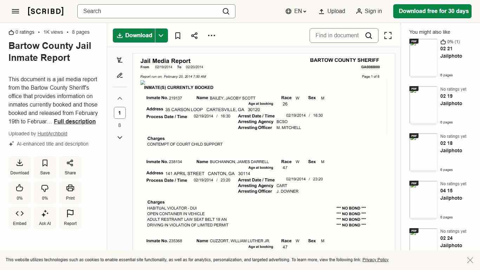
Task: Open the Upload menu item
Action: tap(331, 11)
